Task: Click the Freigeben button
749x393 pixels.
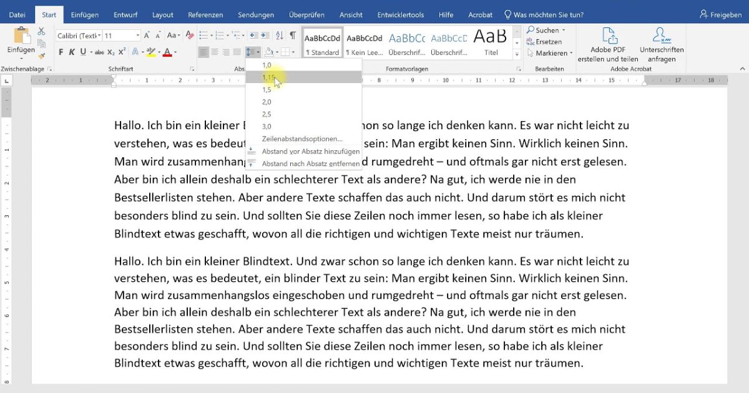Action: pos(721,14)
